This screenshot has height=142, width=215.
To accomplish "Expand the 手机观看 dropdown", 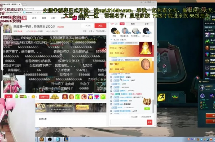I will point(101,31).
